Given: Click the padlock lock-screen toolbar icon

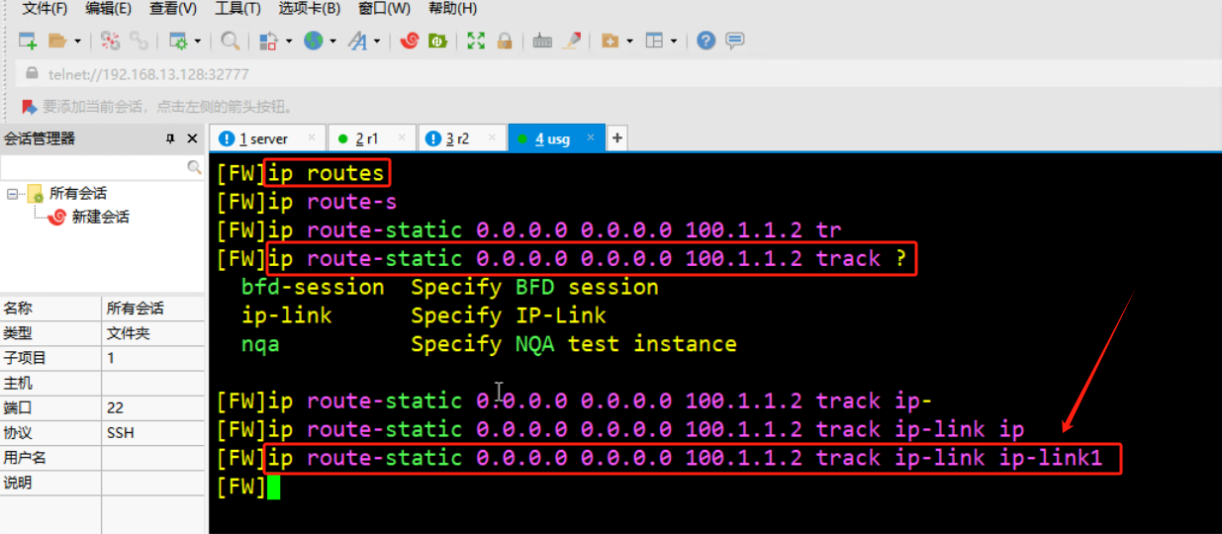Looking at the screenshot, I should [505, 41].
